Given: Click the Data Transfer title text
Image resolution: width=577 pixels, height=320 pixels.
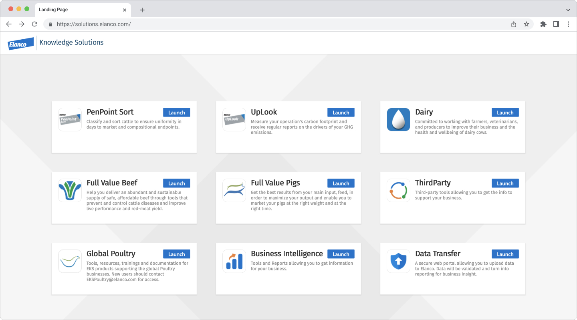Looking at the screenshot, I should point(438,254).
